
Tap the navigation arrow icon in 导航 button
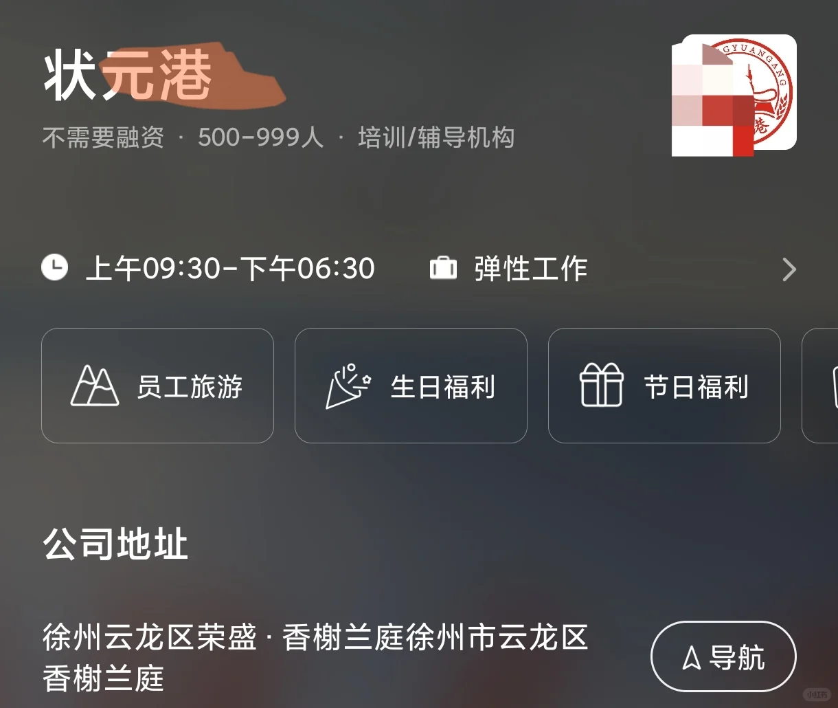tap(691, 658)
